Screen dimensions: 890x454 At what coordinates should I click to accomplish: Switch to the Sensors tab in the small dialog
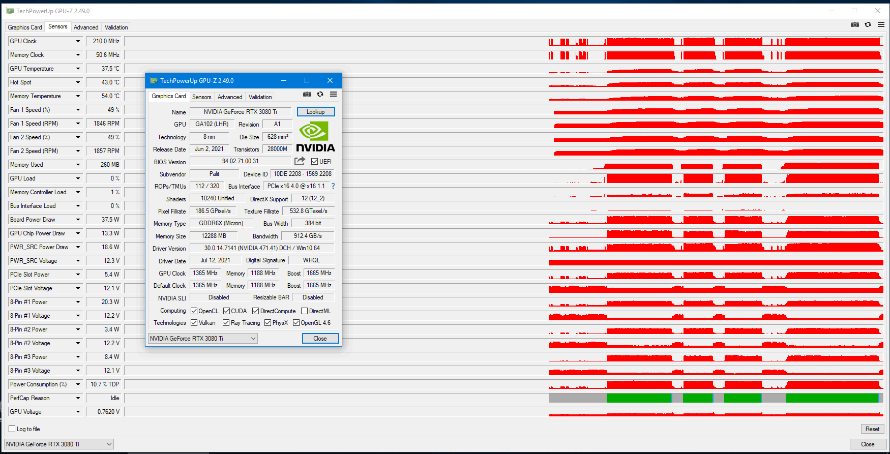(201, 97)
